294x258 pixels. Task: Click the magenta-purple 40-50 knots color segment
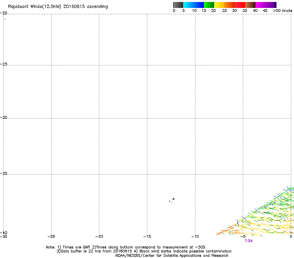point(266,5)
